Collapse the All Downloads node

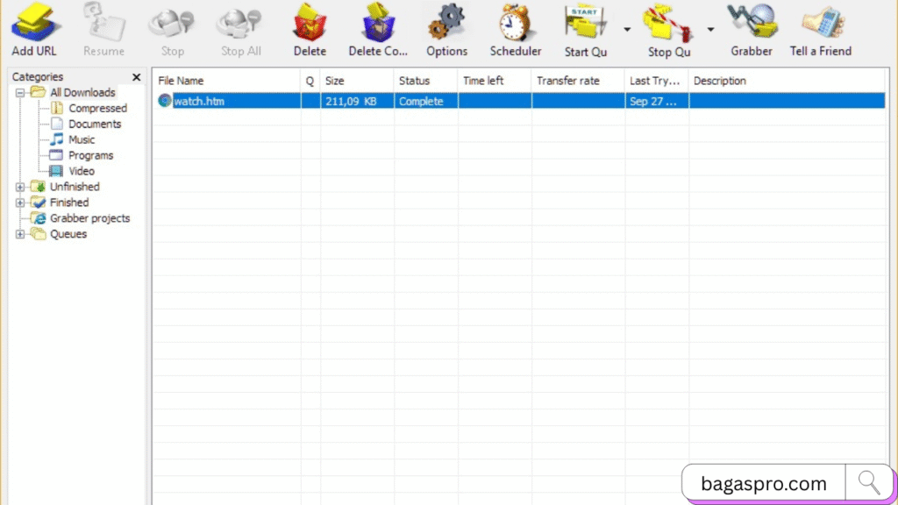tap(20, 92)
